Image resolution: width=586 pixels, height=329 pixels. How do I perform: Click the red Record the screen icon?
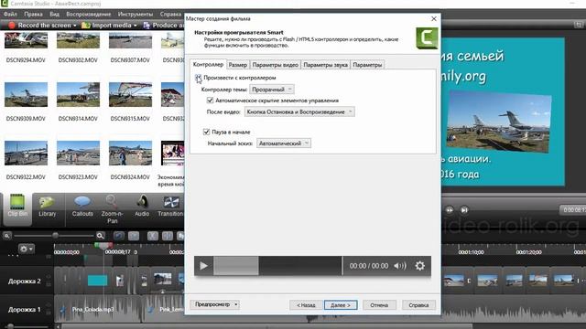pyautogui.click(x=12, y=26)
